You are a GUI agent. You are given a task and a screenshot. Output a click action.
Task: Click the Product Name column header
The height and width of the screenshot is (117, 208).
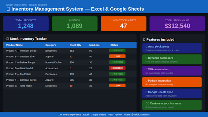(x=14, y=45)
